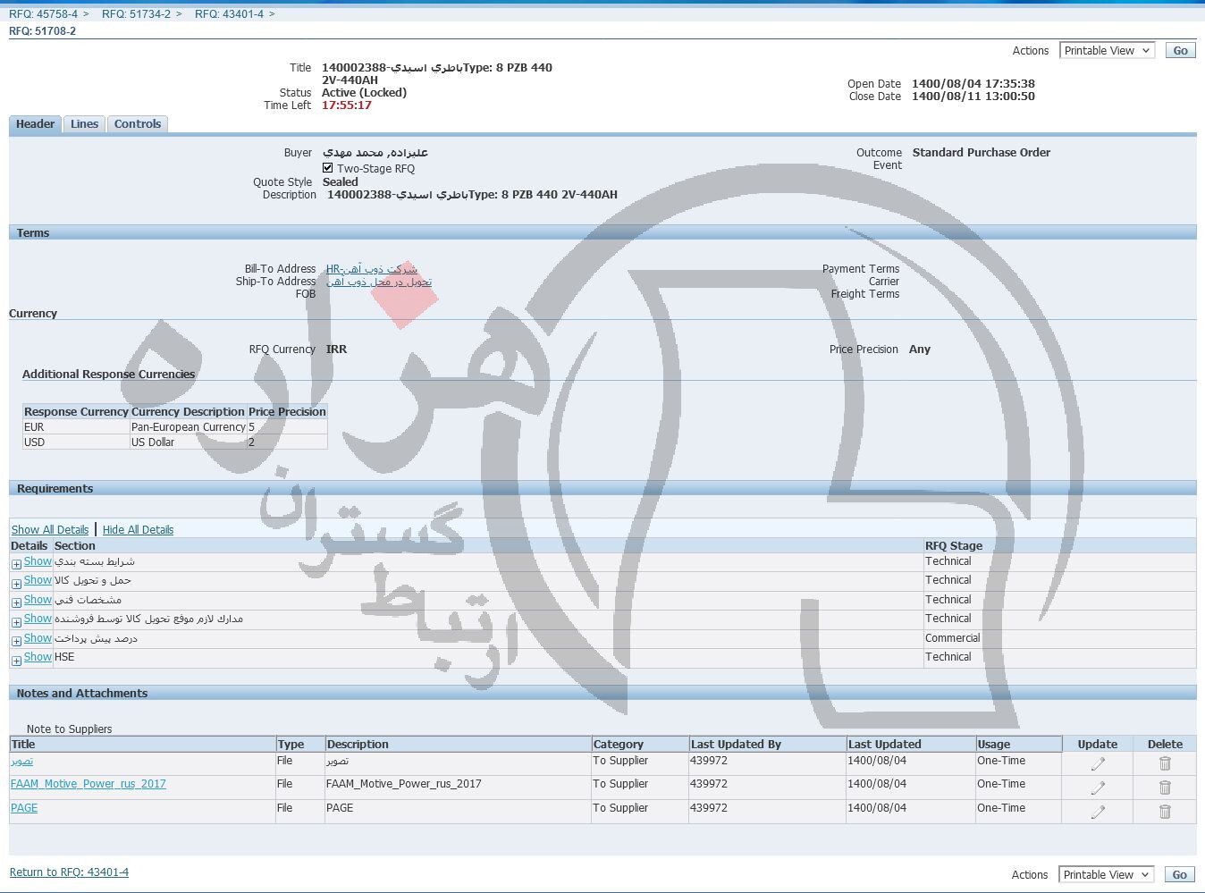Click update pencil icon for FAAM_Motive_Power_rus_2017 row
Screen dimensions: 1205x893
1098,788
